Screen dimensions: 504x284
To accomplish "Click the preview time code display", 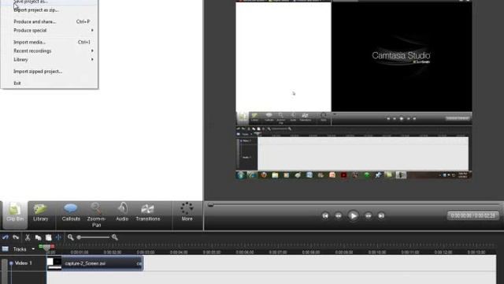I will pyautogui.click(x=472, y=215).
